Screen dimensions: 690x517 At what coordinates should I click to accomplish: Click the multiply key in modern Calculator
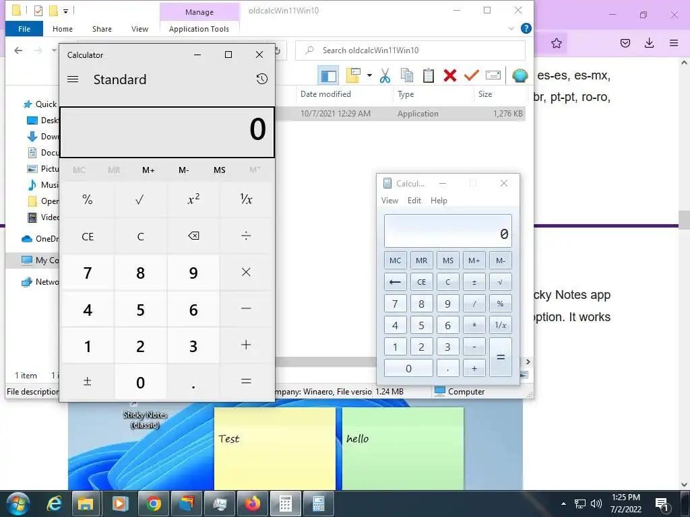click(x=246, y=273)
